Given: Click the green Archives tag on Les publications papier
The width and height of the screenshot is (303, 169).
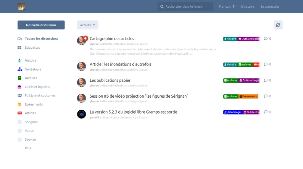Looking at the screenshot, I should click(x=231, y=80).
